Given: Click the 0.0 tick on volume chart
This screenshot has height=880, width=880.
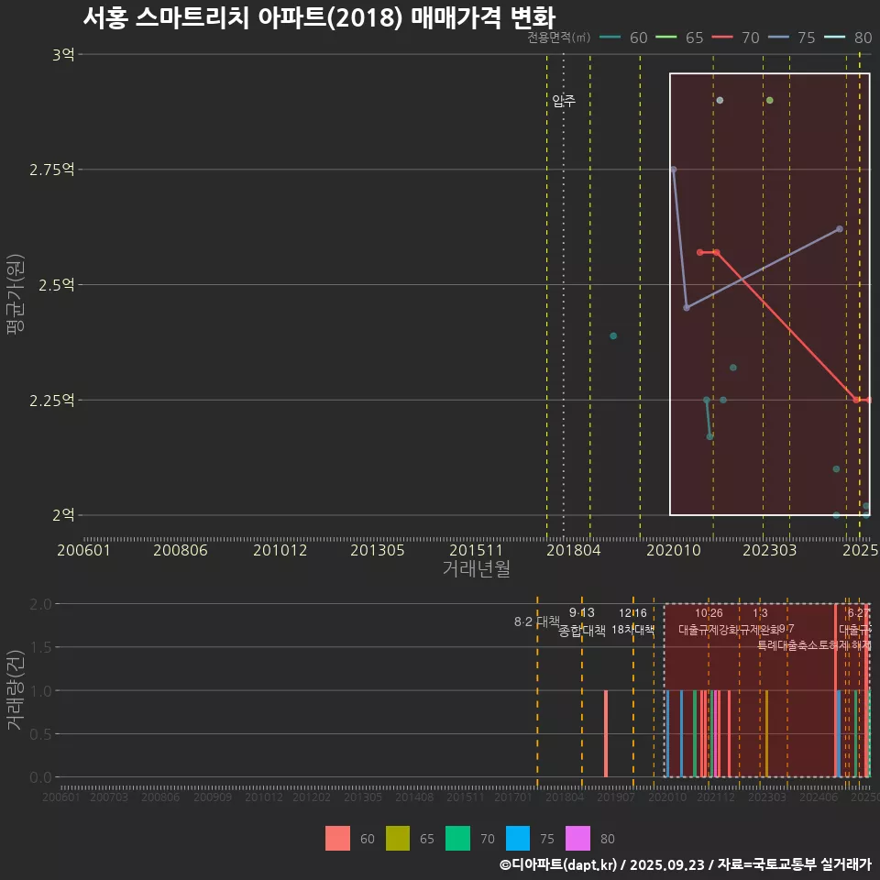Looking at the screenshot, I should tap(40, 777).
